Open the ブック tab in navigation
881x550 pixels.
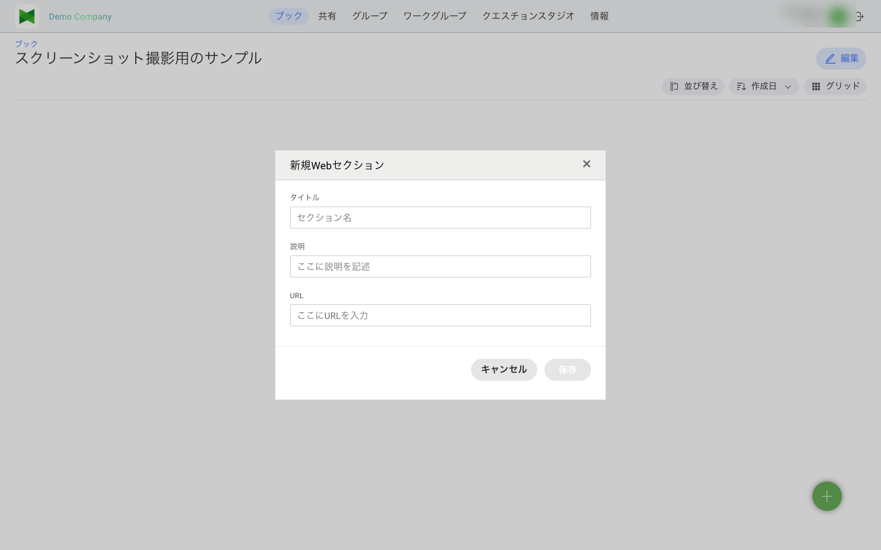tap(289, 16)
